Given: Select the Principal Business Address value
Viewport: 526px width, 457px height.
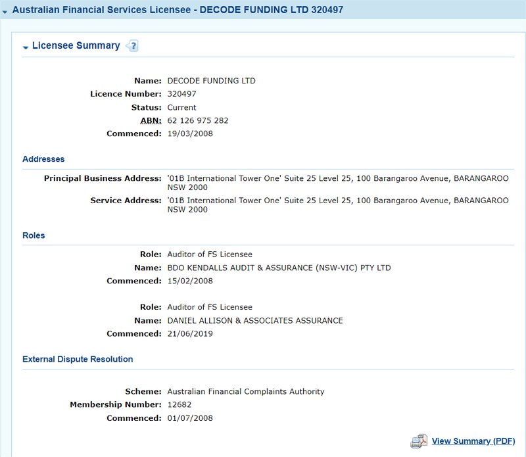Looking at the screenshot, I should 338,183.
